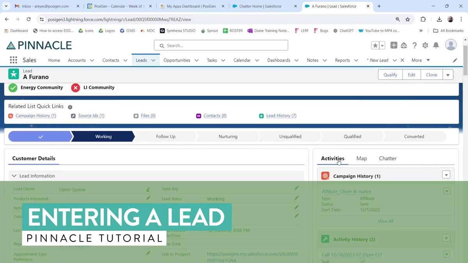Close the New Lead workspace tab
This screenshot has height=263, width=468.
(x=402, y=60)
